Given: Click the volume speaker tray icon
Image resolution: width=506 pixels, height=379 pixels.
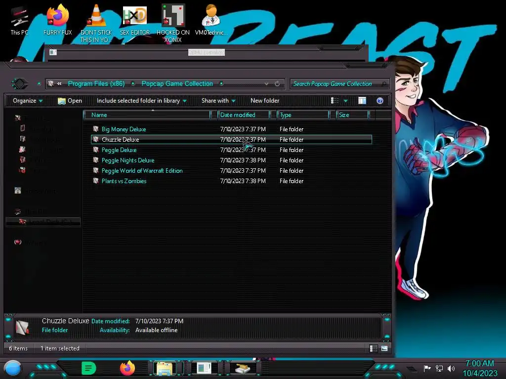Looking at the screenshot, I should (x=451, y=368).
